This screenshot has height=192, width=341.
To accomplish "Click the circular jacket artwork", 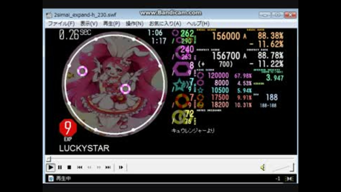I will 115,85.
